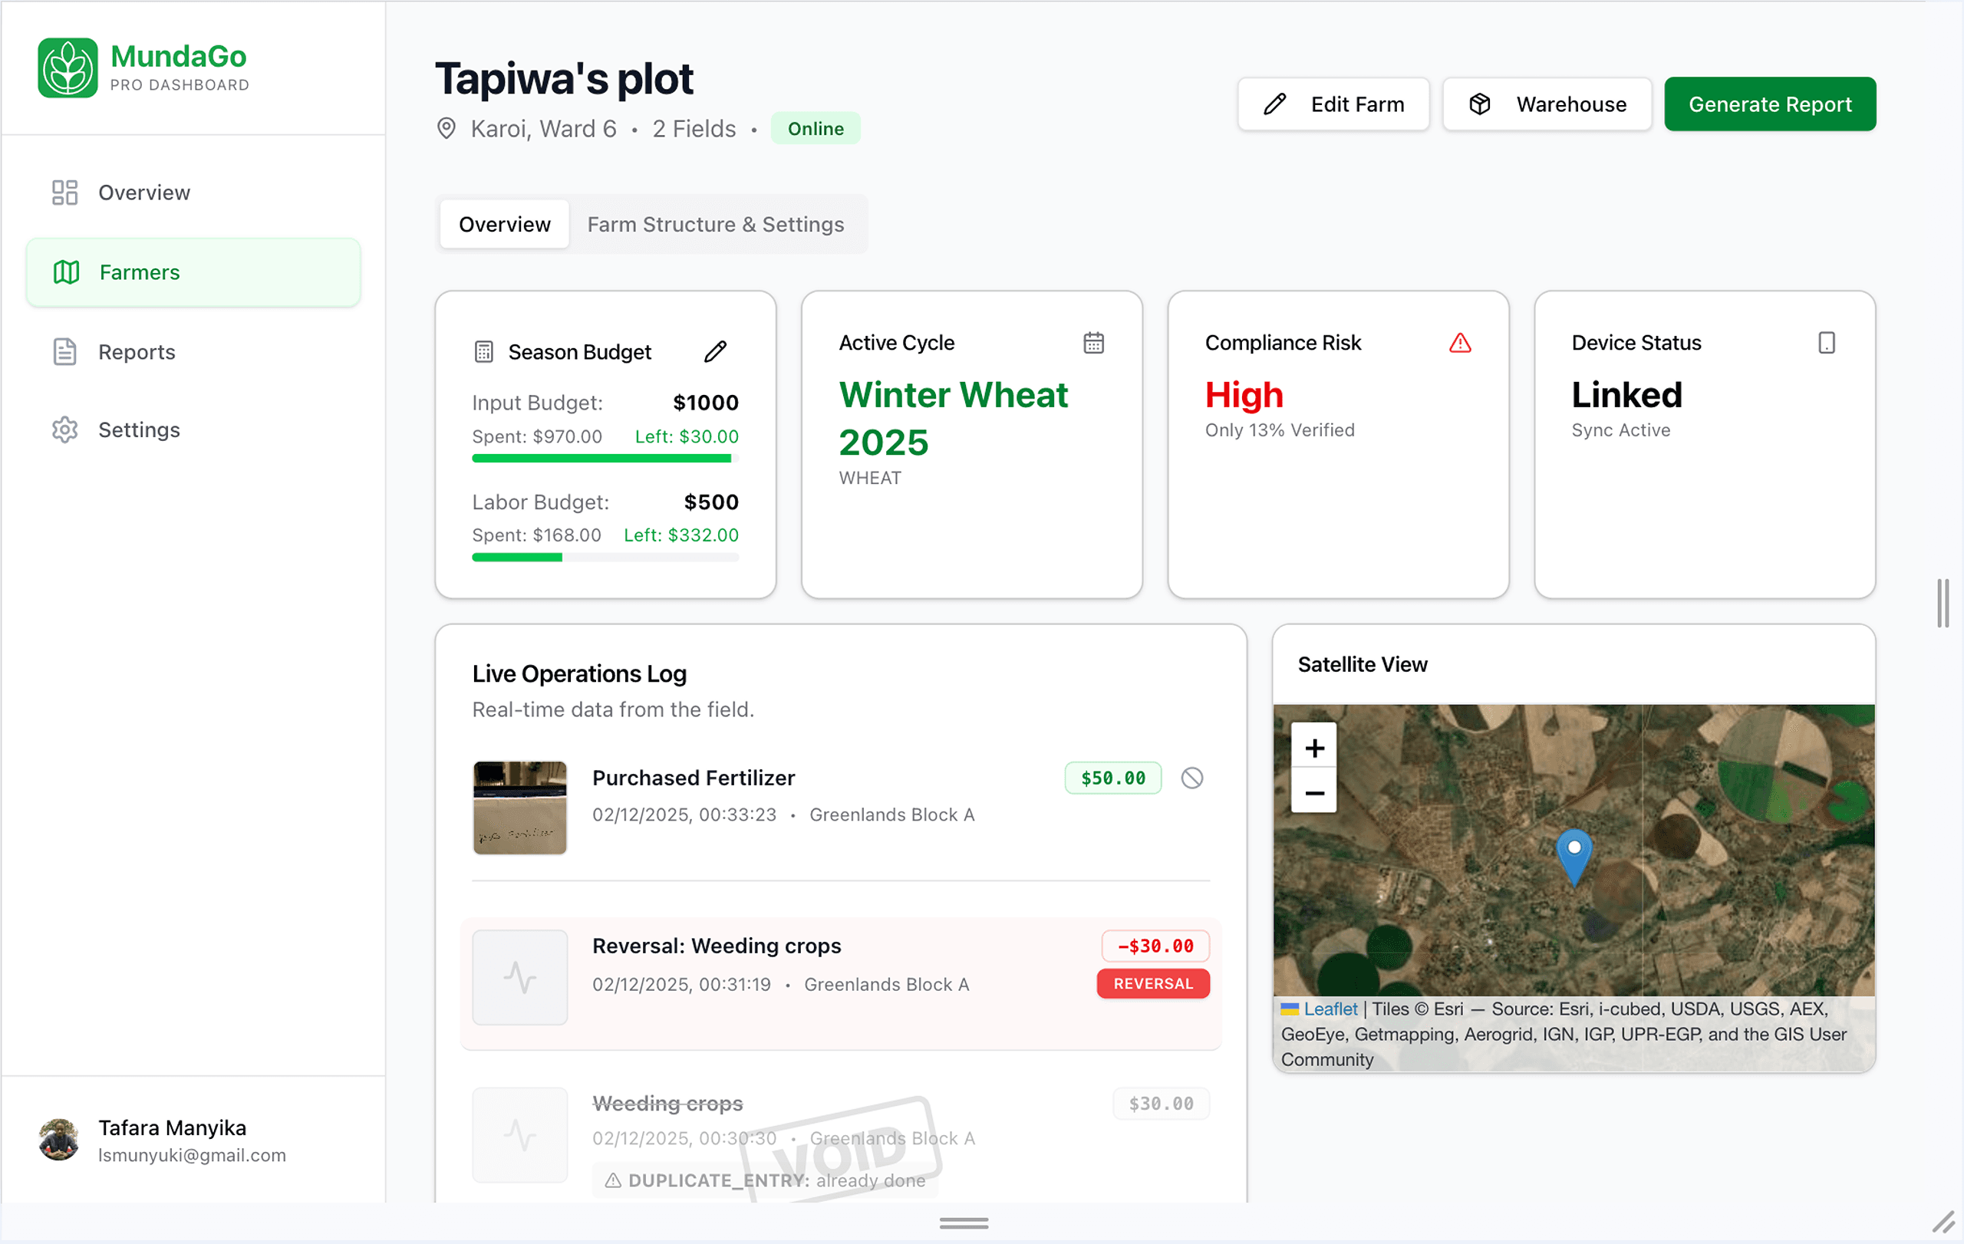Open the Farmers section in sidebar
1964x1244 pixels.
tap(139, 272)
